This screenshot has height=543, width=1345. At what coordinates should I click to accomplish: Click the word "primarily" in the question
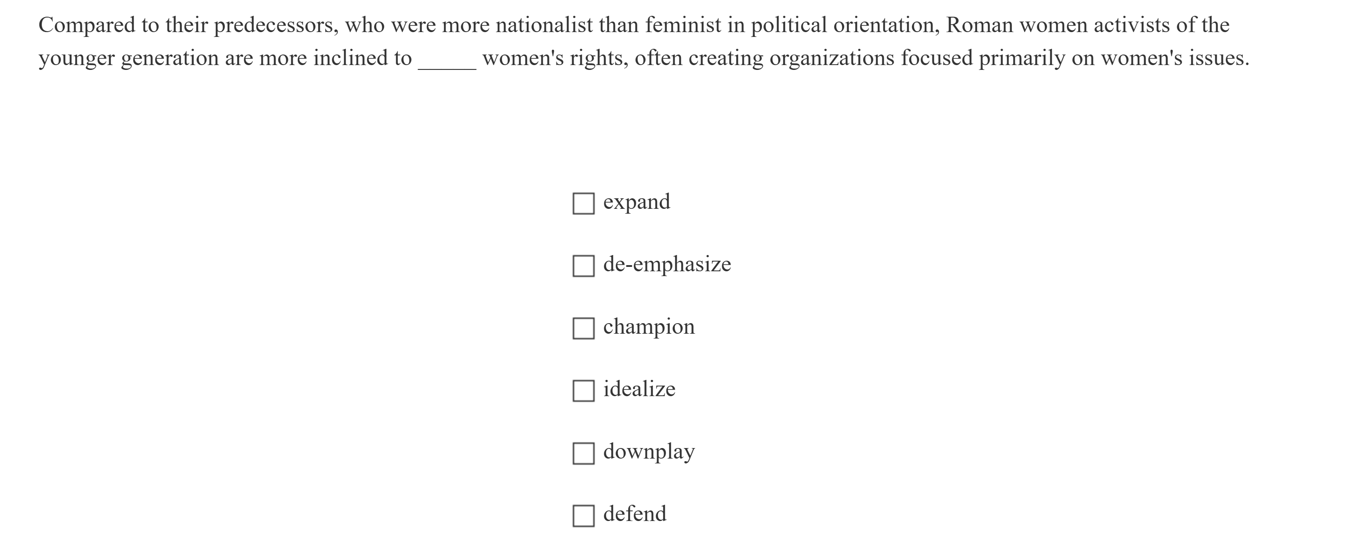[1022, 58]
